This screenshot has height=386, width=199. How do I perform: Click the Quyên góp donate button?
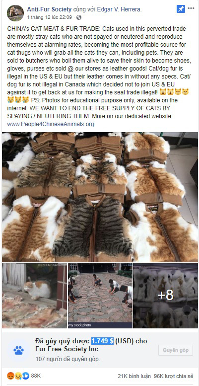point(176,350)
